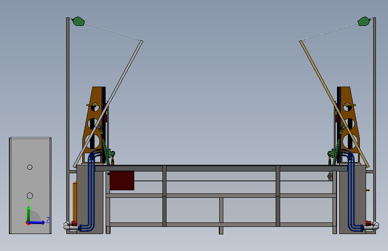Screen dimensions: 388x251
Task: Pick the lower circular hole on gray cabinet
Action: pos(30,196)
